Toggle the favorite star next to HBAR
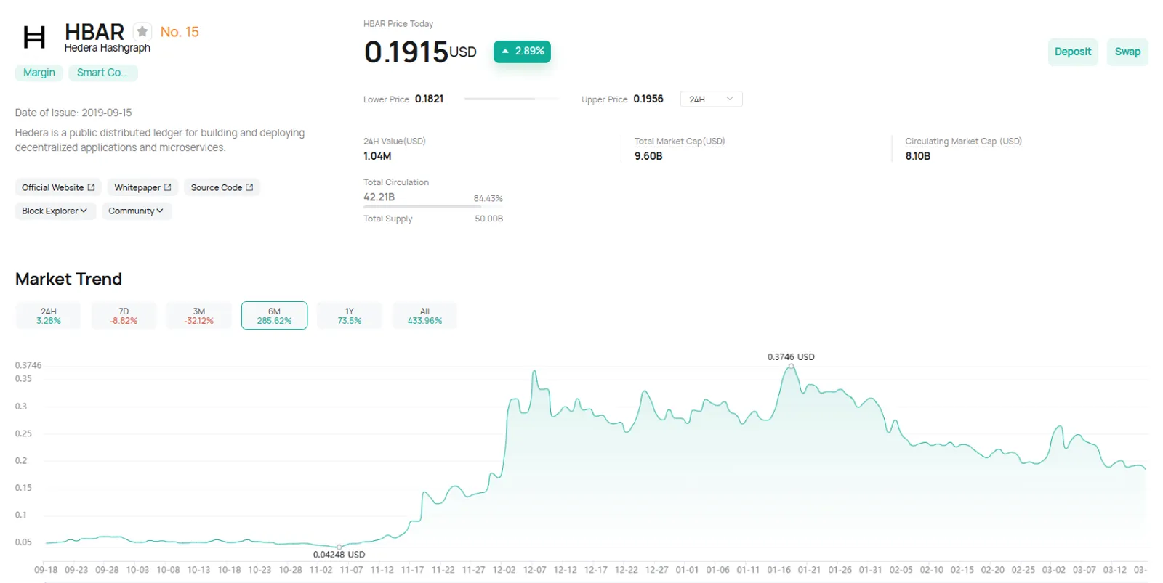 coord(142,31)
